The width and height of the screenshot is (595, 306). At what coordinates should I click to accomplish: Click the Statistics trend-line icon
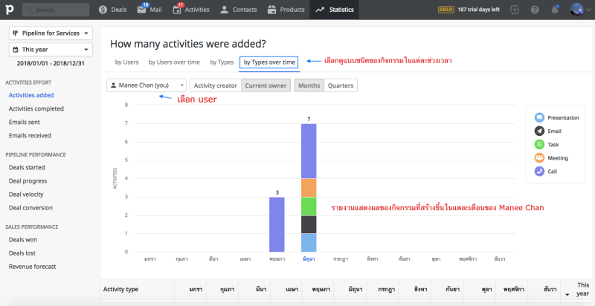[x=320, y=10]
